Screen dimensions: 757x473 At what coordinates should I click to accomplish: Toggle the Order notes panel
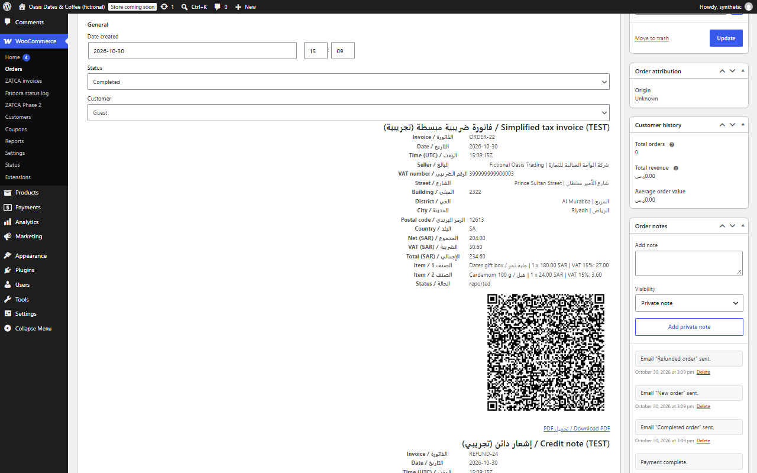pyautogui.click(x=743, y=226)
